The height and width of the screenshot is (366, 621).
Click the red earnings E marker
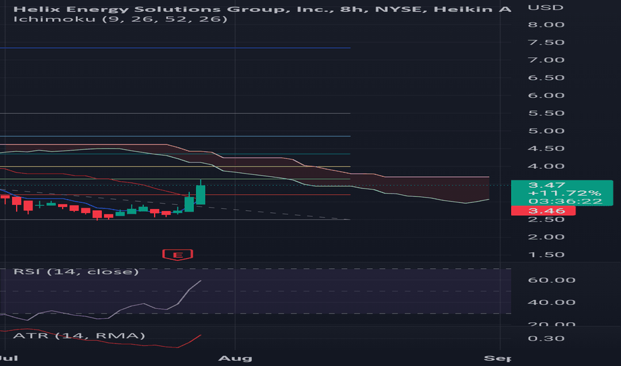[177, 255]
